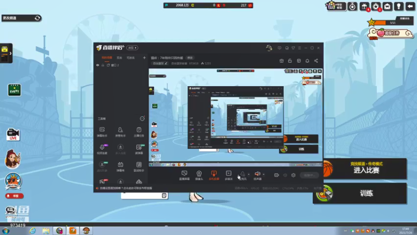This screenshot has height=235, width=417.
Task: Select the first orange scene tab
Action: [x=107, y=58]
